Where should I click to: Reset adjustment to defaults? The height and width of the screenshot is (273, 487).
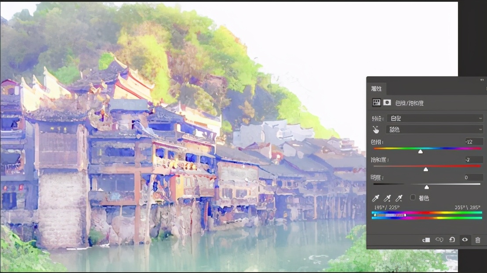[x=452, y=240]
